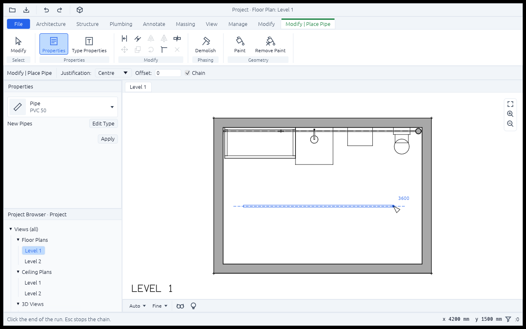Image resolution: width=526 pixels, height=329 pixels.
Task: Uncheck the Chain checkbox
Action: [187, 73]
